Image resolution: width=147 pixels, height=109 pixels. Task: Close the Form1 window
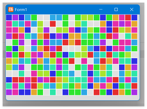tap(132, 9)
